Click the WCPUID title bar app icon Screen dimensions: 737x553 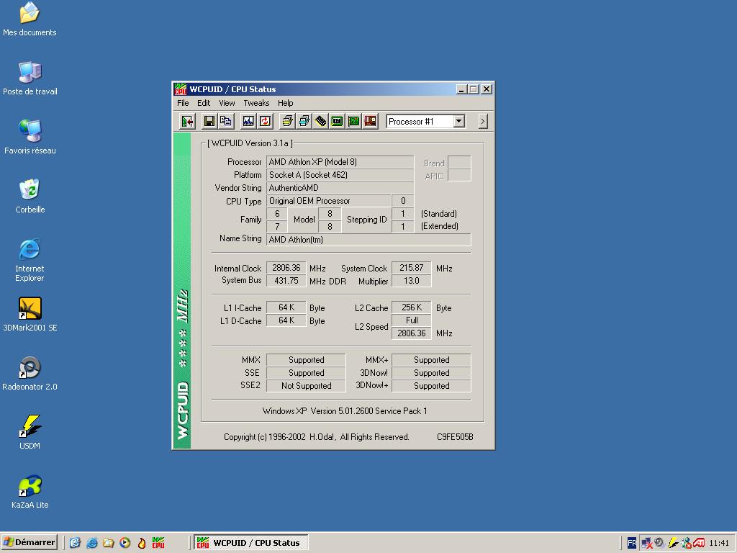click(181, 89)
